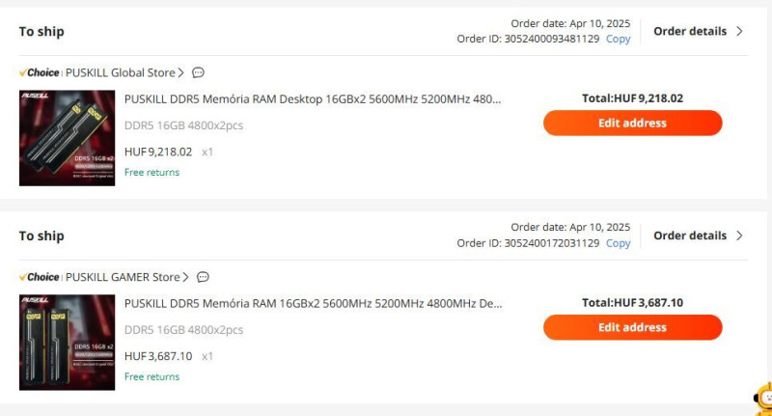Edit address for HUF 9,218.02 order

633,124
